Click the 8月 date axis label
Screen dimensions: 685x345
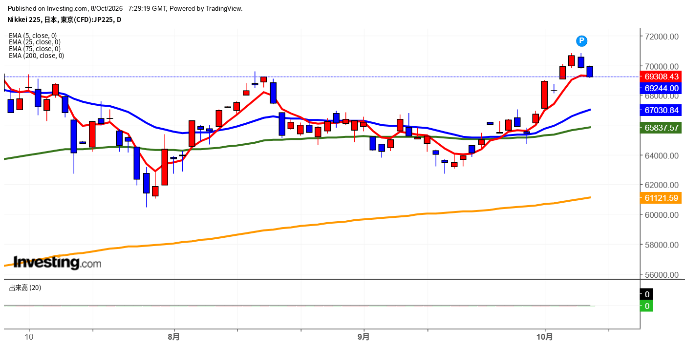(173, 337)
